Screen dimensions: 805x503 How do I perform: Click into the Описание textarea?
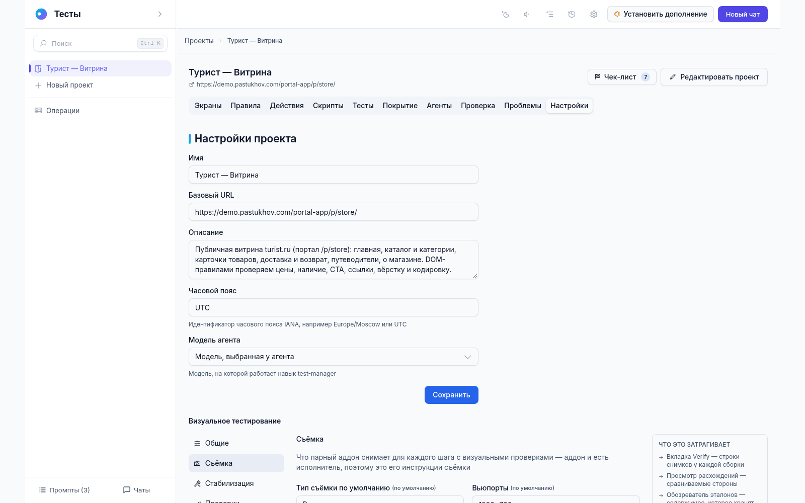point(334,260)
